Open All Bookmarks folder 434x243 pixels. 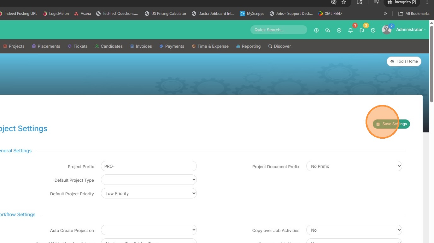[x=413, y=14]
